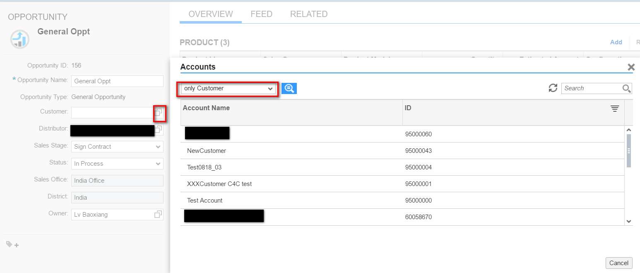Open the column filter icon in ID header
The width and height of the screenshot is (640, 273).
615,109
